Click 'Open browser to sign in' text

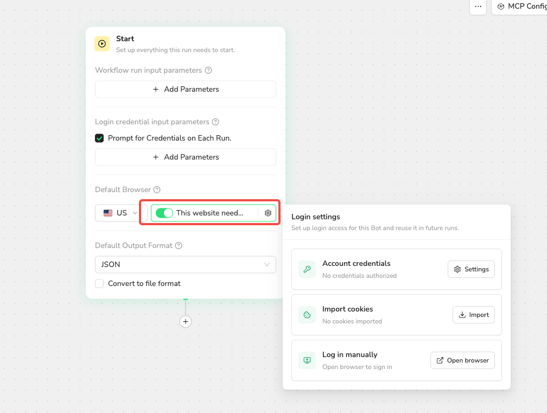(x=357, y=367)
